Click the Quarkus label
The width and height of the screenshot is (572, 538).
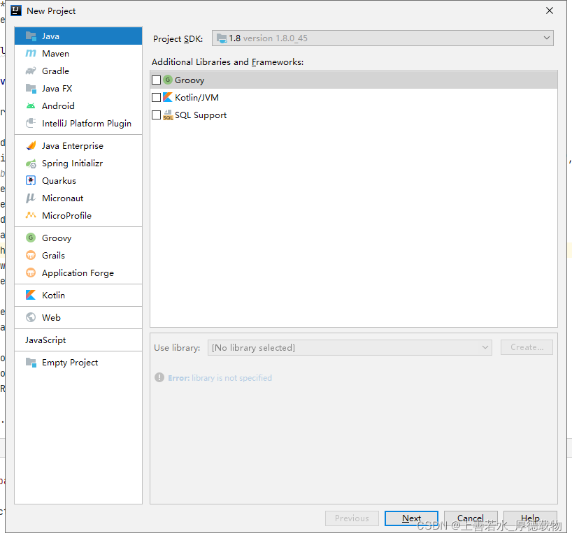[59, 181]
